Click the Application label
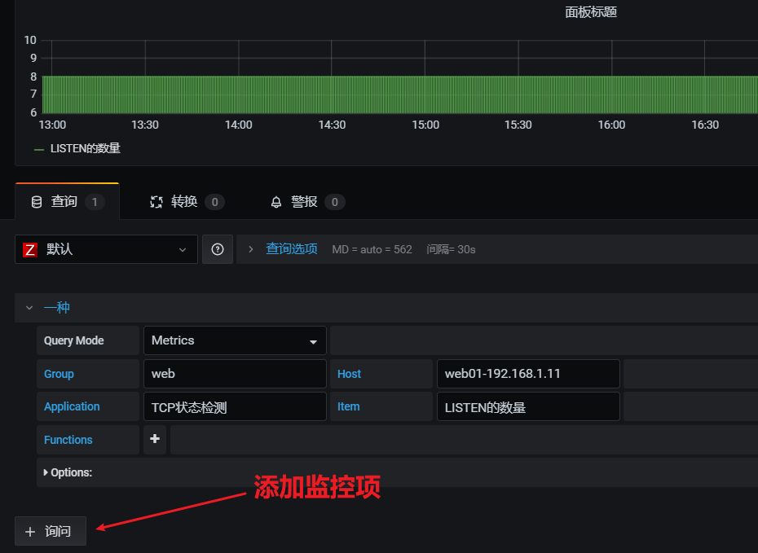This screenshot has width=758, height=553. pos(72,406)
